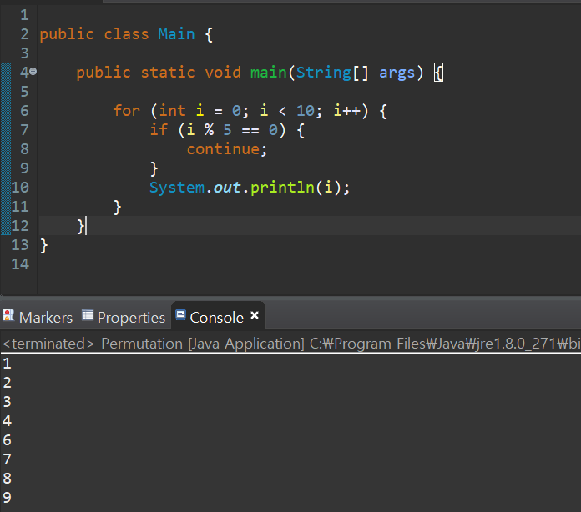Click the 'int' keyword in loop
Screen dimensions: 581x512
click(x=172, y=110)
